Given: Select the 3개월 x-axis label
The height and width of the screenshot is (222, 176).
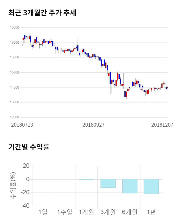Looking at the screenshot, I should click(x=108, y=212).
